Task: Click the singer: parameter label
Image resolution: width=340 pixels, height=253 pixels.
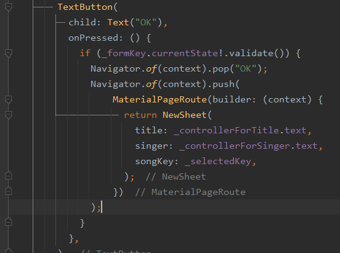Action: pyautogui.click(x=154, y=146)
